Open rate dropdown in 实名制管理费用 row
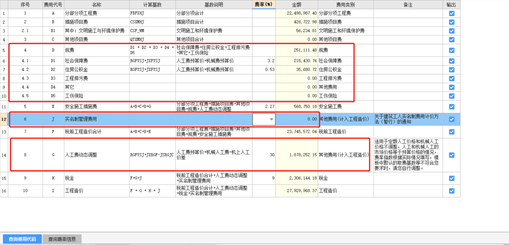This screenshot has width=509, height=245. point(271,119)
